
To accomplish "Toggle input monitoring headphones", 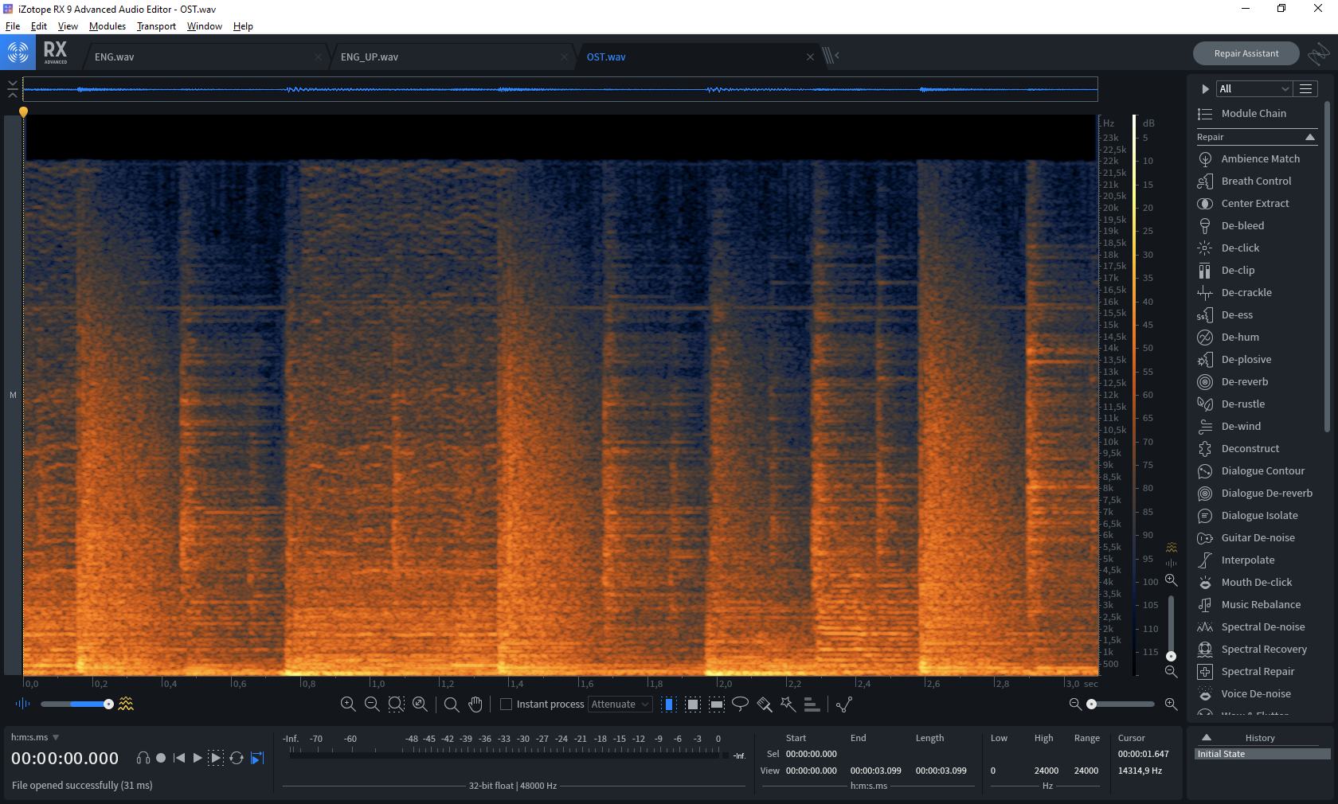I will (143, 758).
